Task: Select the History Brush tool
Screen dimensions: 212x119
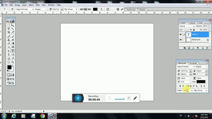Action: tap(13, 40)
